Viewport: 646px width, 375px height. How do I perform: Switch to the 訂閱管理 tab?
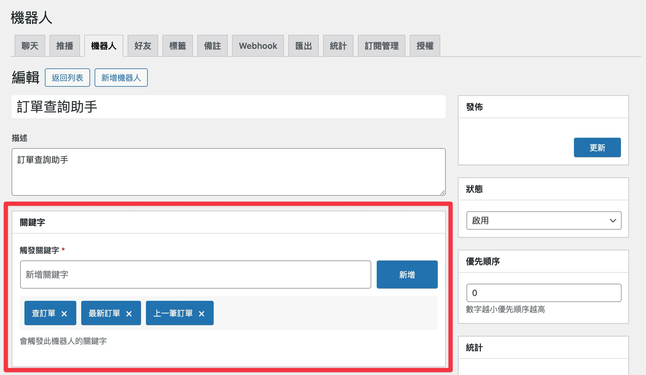tap(382, 46)
